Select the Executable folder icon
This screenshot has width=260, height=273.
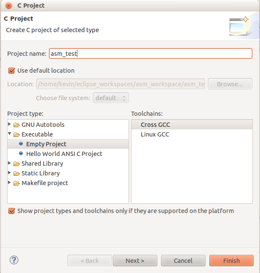16,134
